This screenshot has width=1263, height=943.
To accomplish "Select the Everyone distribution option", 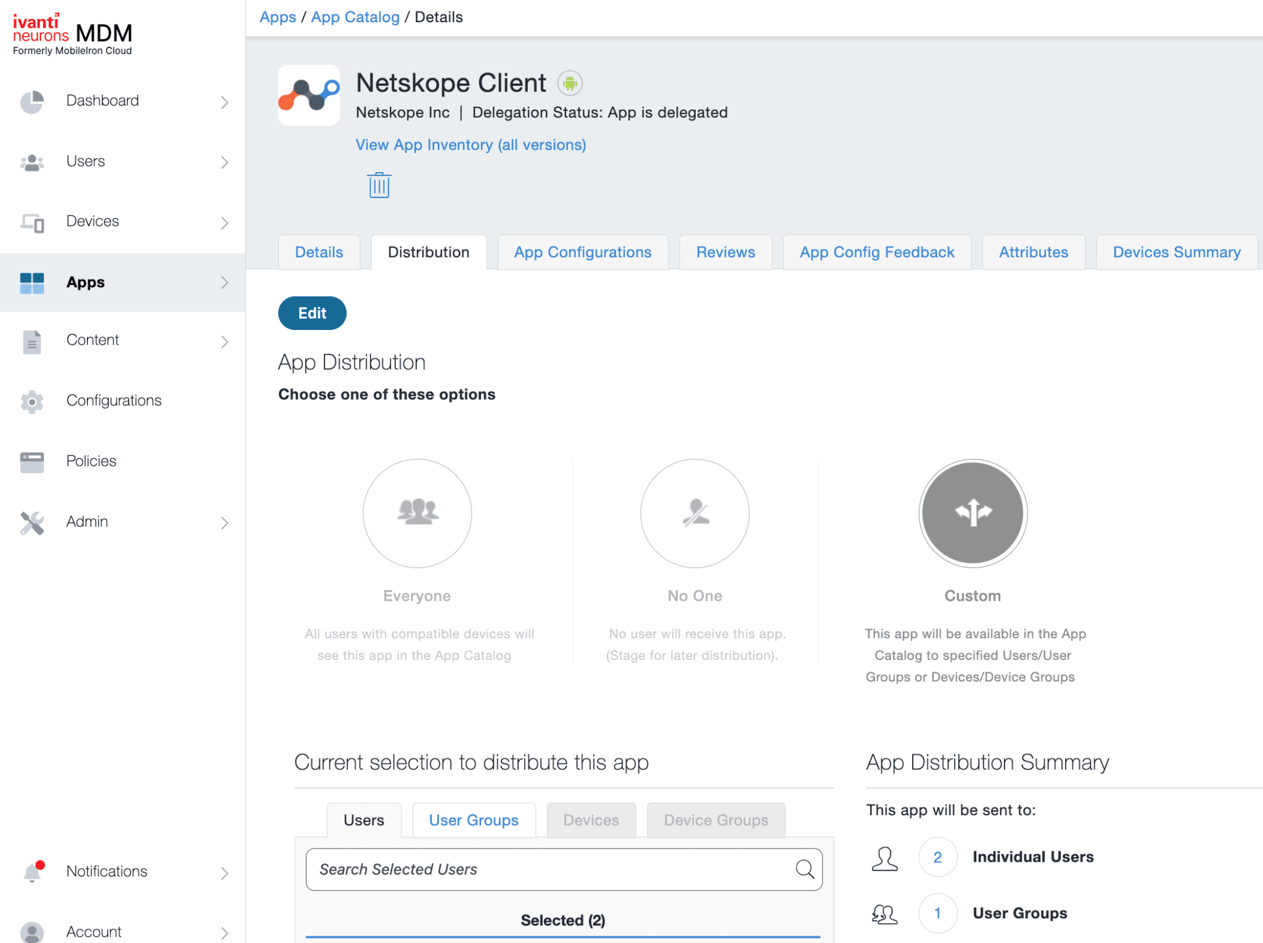I will (417, 514).
